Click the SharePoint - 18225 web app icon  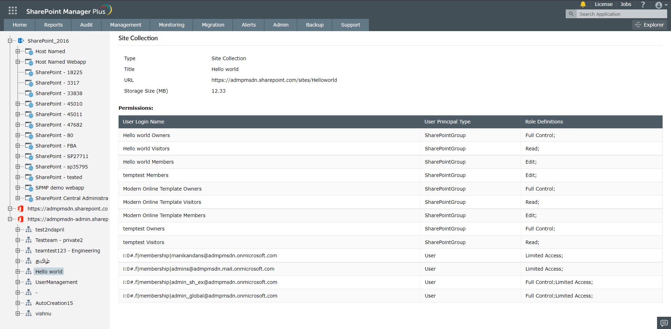29,72
